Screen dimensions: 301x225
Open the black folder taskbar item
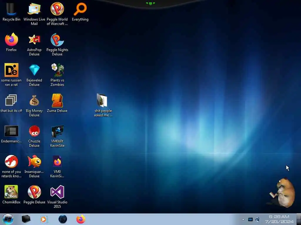click(x=26, y=219)
